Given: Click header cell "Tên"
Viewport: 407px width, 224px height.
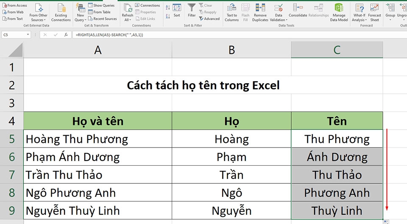Looking at the screenshot, I should [x=337, y=121].
